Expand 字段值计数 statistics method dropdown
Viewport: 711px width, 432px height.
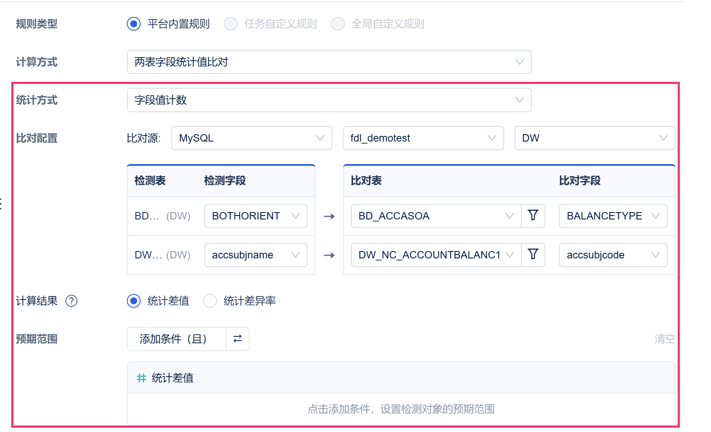tap(329, 100)
